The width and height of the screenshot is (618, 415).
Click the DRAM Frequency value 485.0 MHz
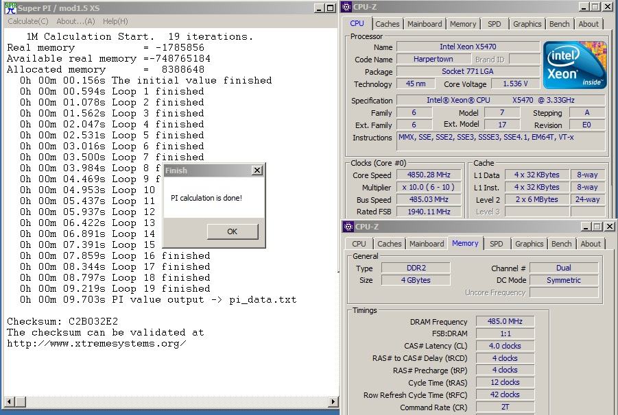505,321
